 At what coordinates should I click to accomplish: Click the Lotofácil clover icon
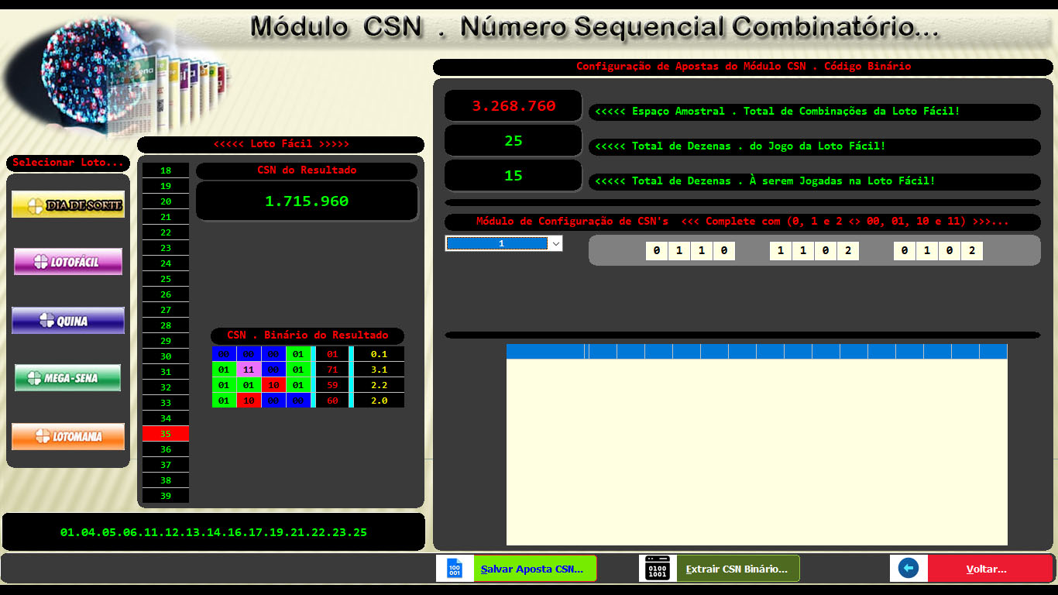[41, 263]
